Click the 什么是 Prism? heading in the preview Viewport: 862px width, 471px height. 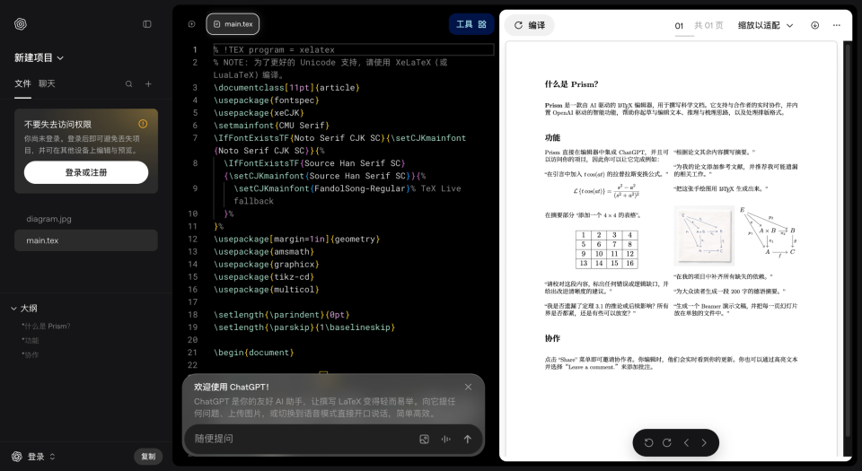coord(571,84)
